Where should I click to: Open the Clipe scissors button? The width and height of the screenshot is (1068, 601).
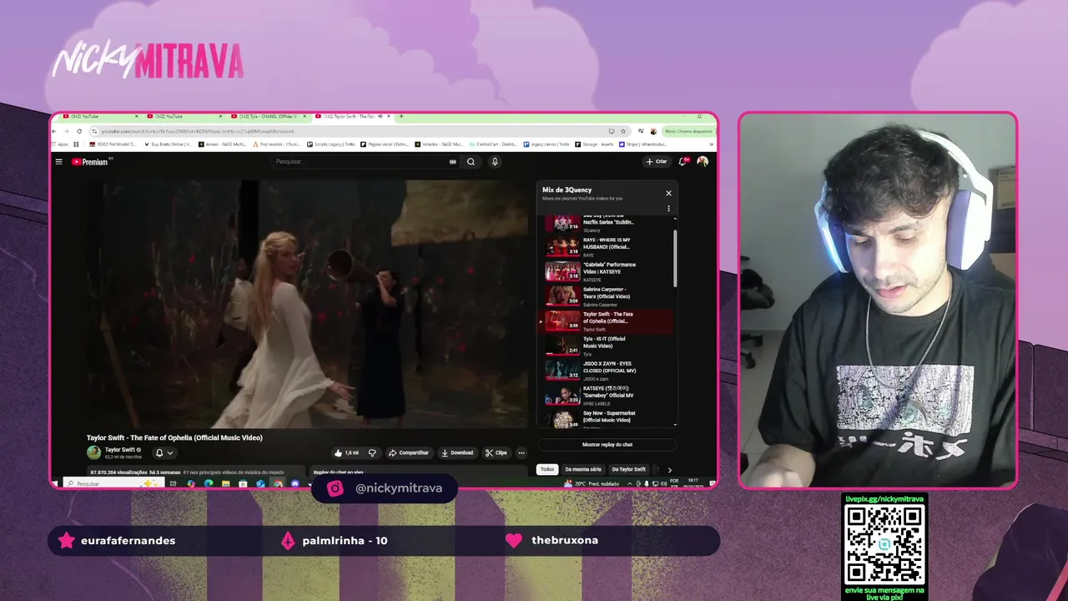(496, 452)
